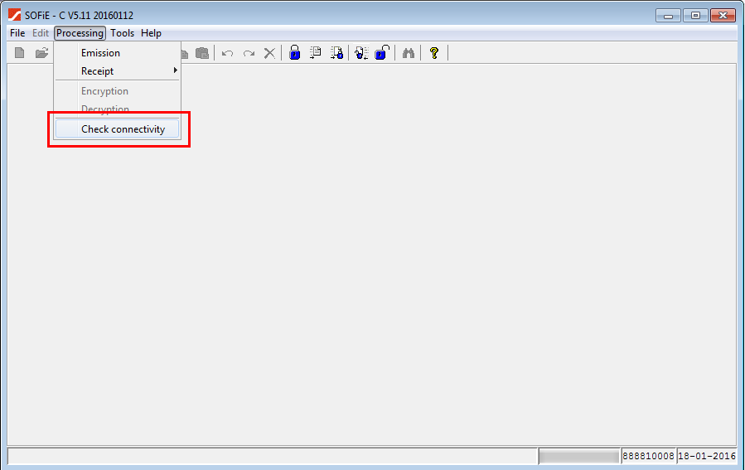Open the File menu

click(17, 33)
